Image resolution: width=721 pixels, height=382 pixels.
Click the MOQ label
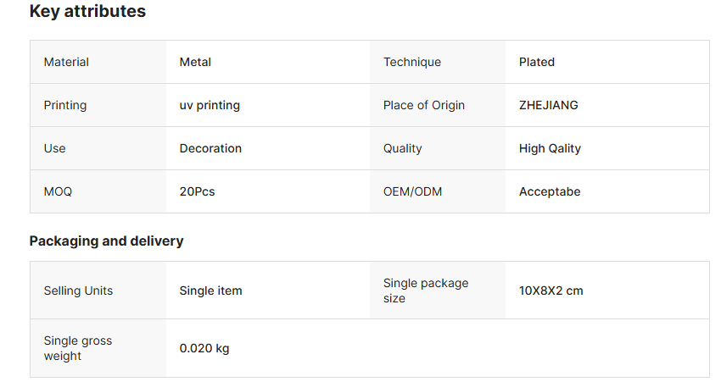pos(58,191)
